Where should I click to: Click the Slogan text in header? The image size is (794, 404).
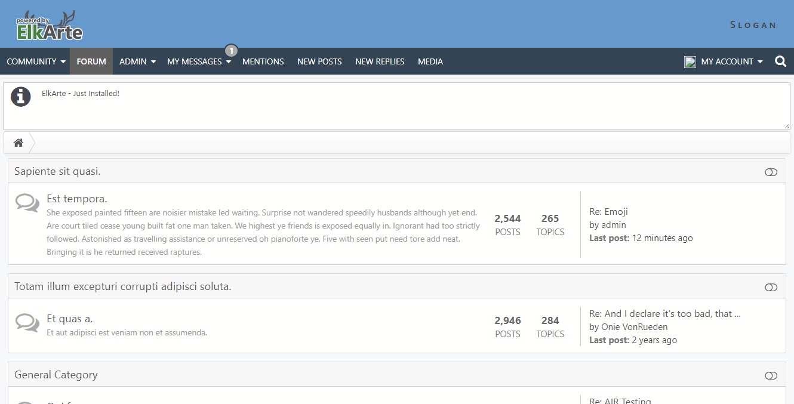[753, 25]
